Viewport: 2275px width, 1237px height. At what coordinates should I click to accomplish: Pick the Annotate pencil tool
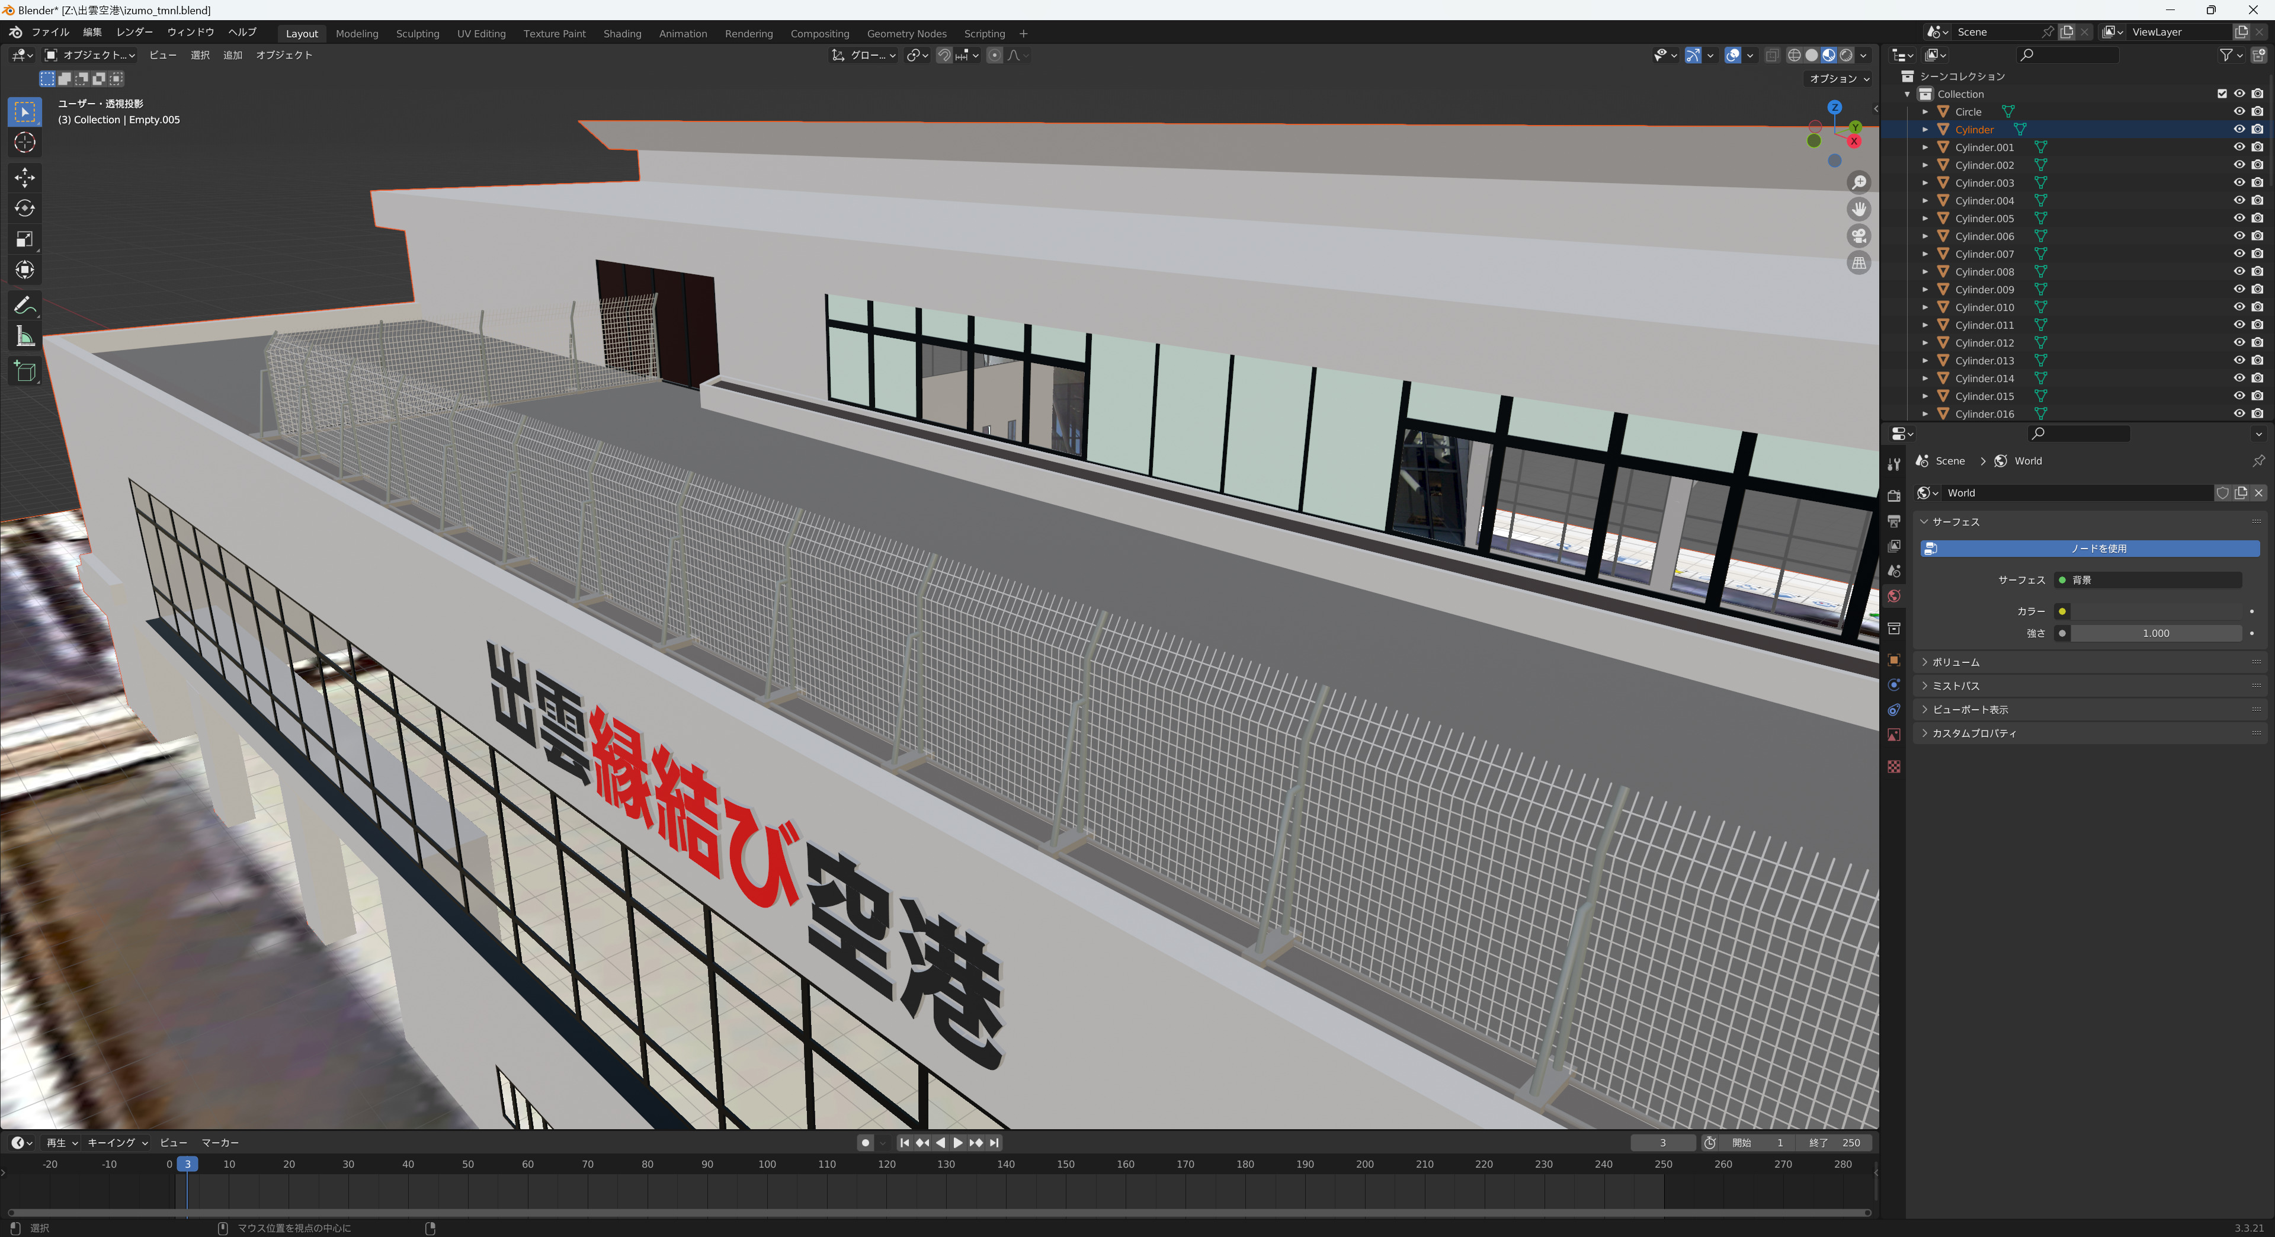[x=25, y=306]
